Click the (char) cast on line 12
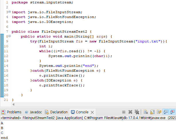This screenshot has width=176, height=140. tap(99, 56)
